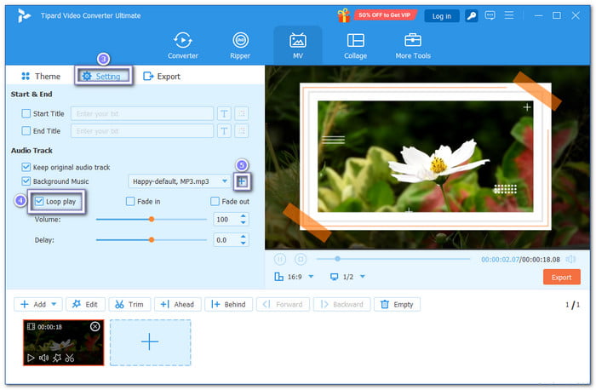
Task: Toggle audio on the clip thumbnail
Action: coord(43,358)
